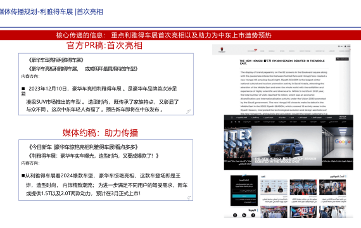
Task: Open the news thumbnail with two seated speakers
Action: click(274, 187)
